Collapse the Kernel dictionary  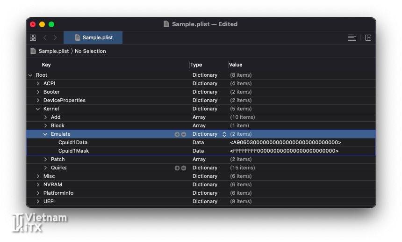[38, 109]
